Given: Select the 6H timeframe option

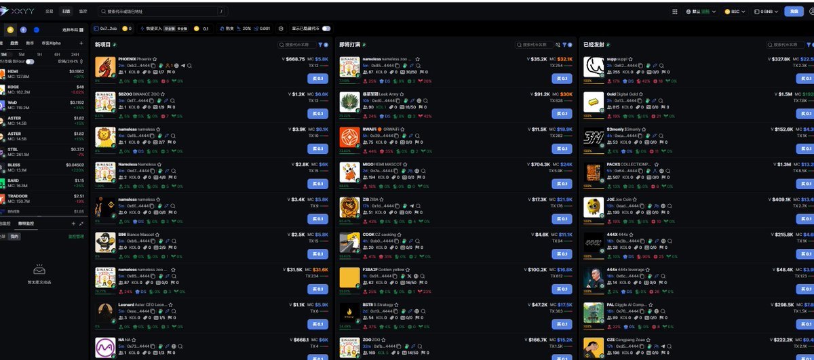Looking at the screenshot, I should point(57,54).
